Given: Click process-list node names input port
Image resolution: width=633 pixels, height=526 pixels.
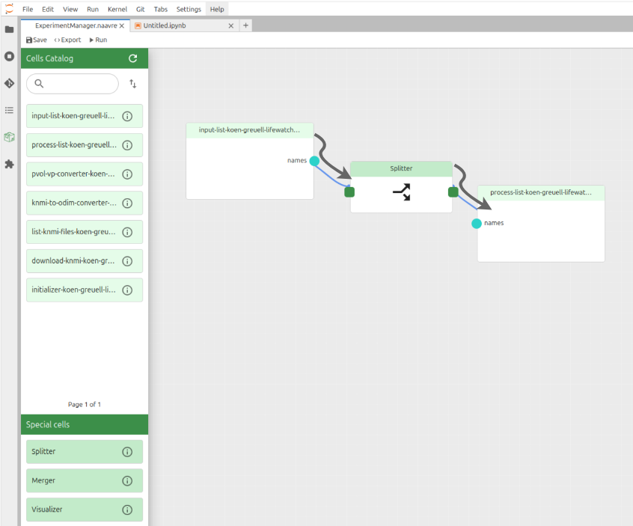Looking at the screenshot, I should coord(477,223).
